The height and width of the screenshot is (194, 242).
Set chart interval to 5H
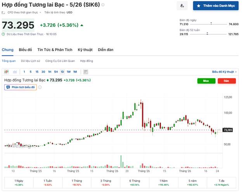(x=56, y=72)
